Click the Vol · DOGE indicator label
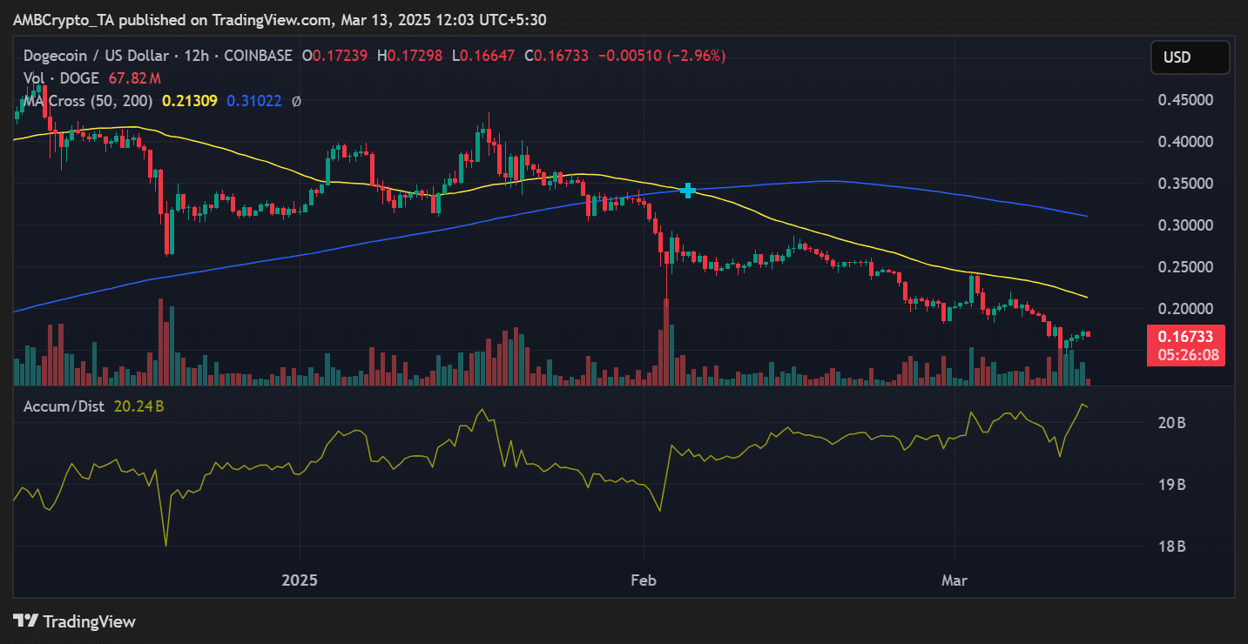 (x=61, y=78)
